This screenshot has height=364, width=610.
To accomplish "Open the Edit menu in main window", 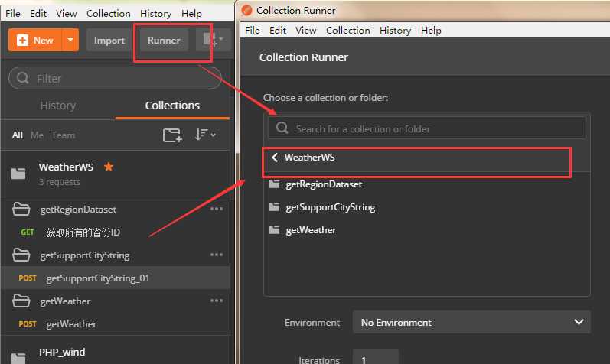I will tap(38, 14).
